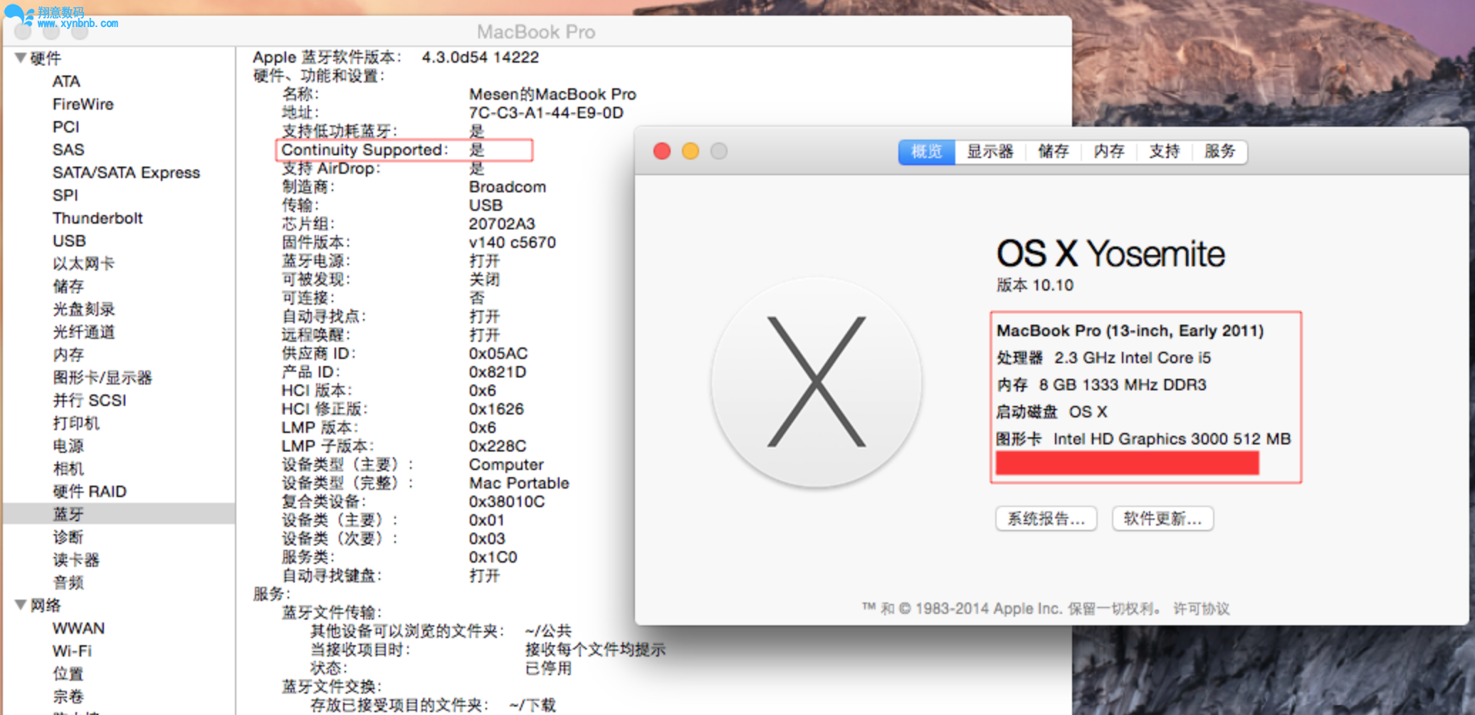
Task: Minimize the About This Mac window
Action: click(x=691, y=151)
